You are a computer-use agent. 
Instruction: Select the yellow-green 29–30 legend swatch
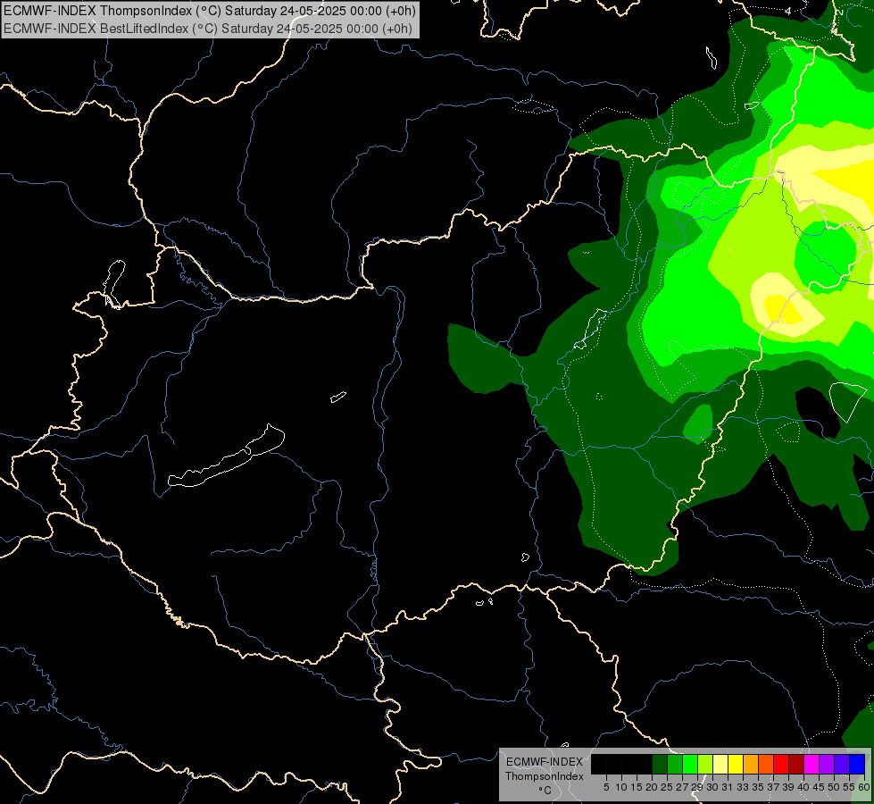(x=705, y=764)
